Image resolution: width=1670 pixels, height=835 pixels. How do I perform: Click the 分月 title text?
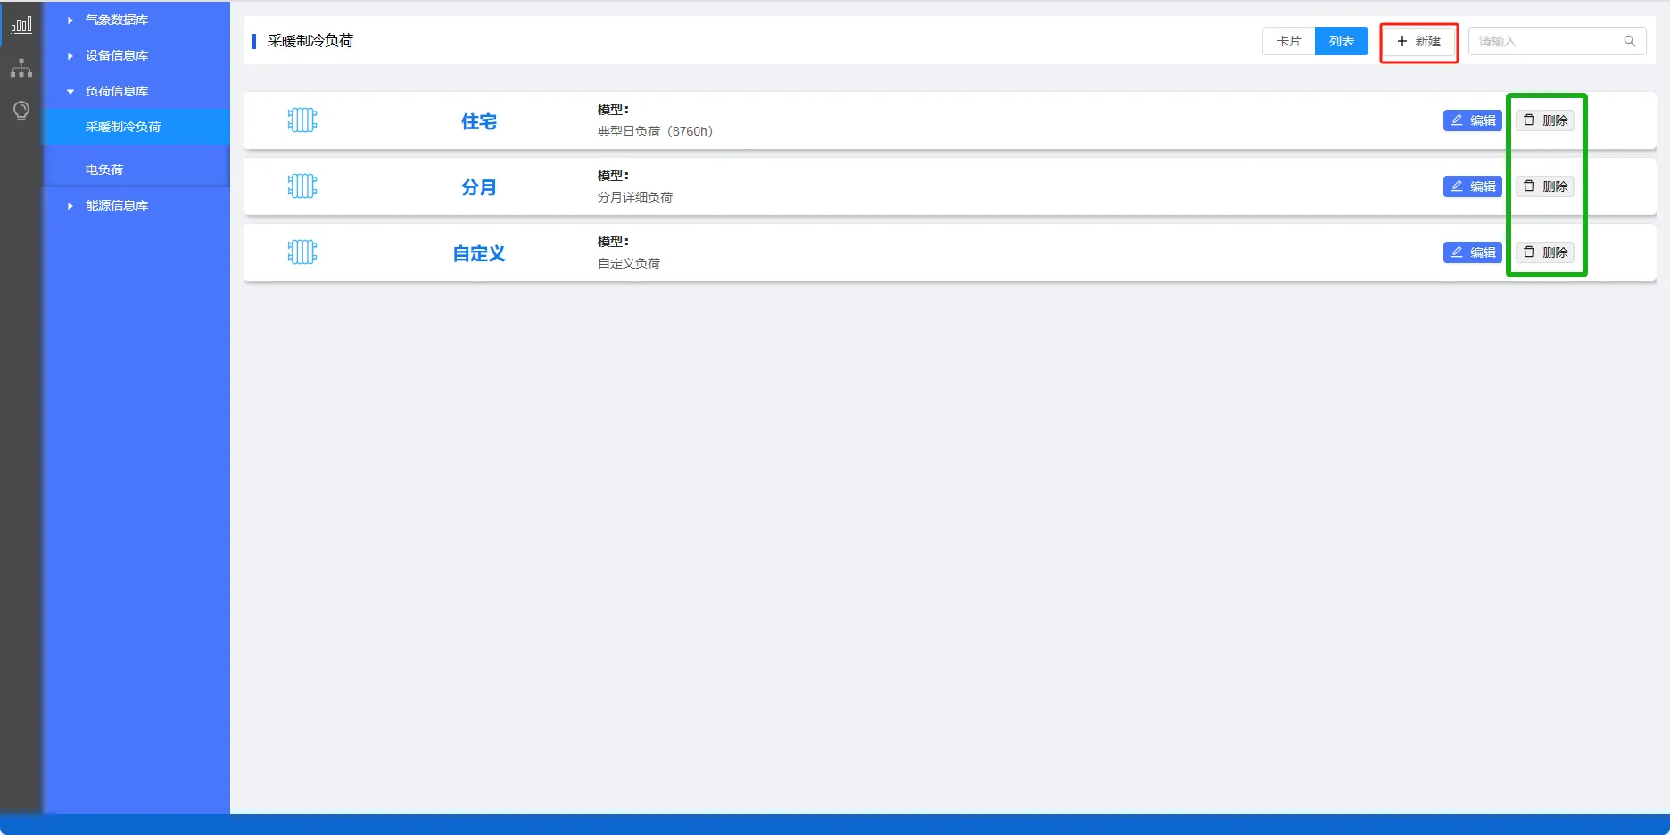(479, 187)
